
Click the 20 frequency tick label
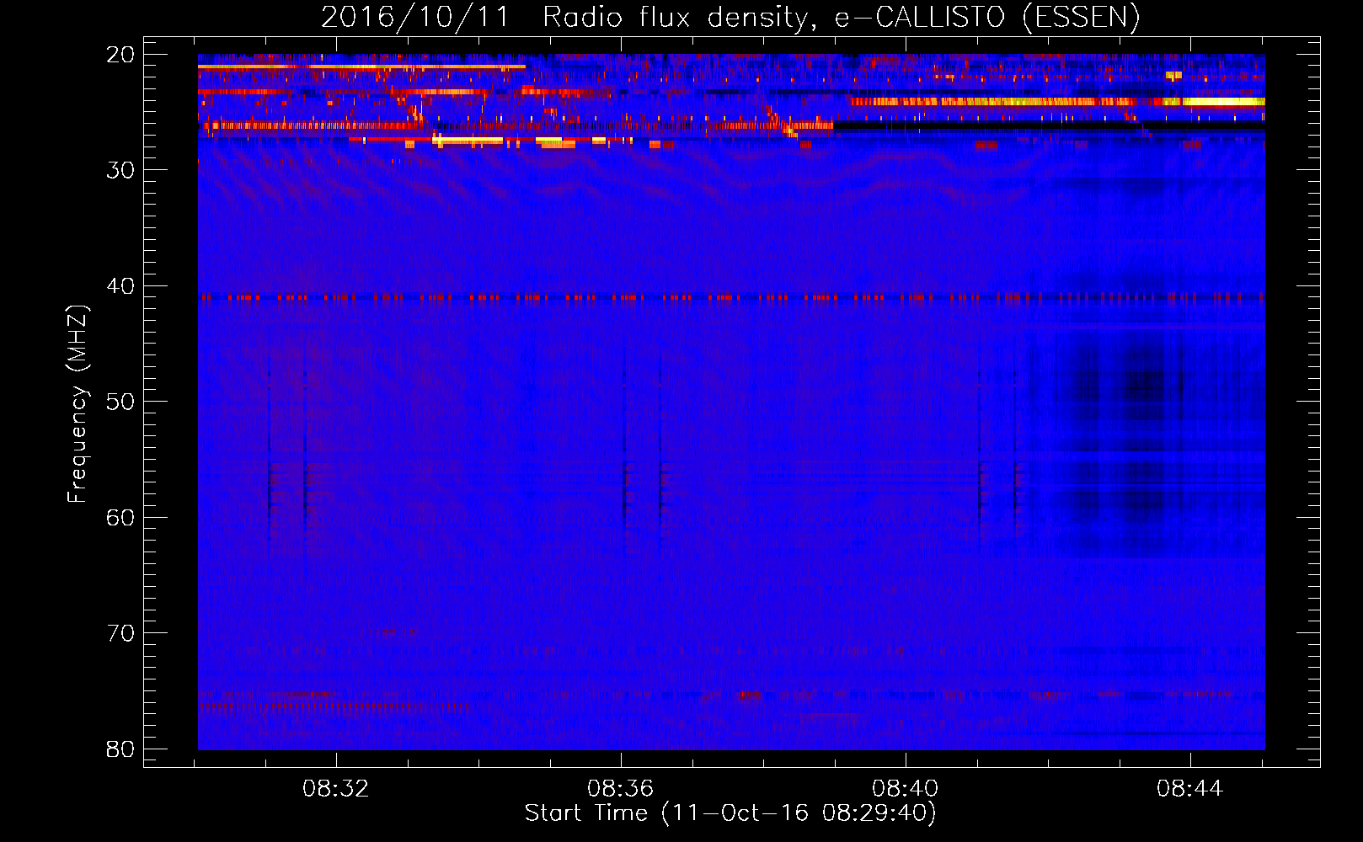[120, 55]
